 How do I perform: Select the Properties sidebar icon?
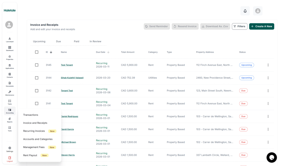click(10, 57)
